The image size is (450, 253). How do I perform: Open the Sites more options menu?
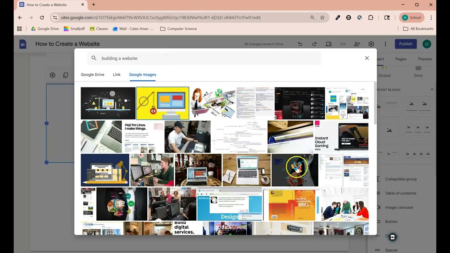385,44
